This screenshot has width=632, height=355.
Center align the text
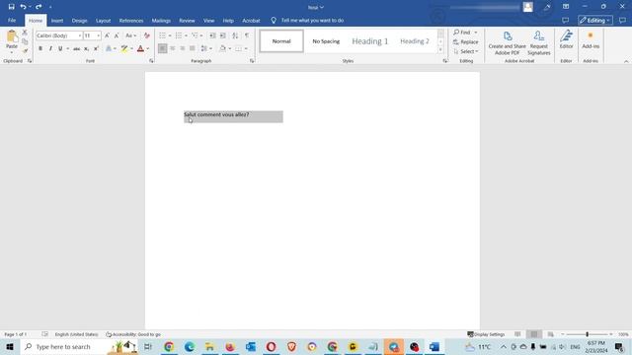[173, 48]
